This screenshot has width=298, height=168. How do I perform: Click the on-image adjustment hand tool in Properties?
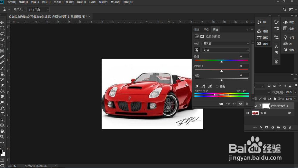click(197, 50)
